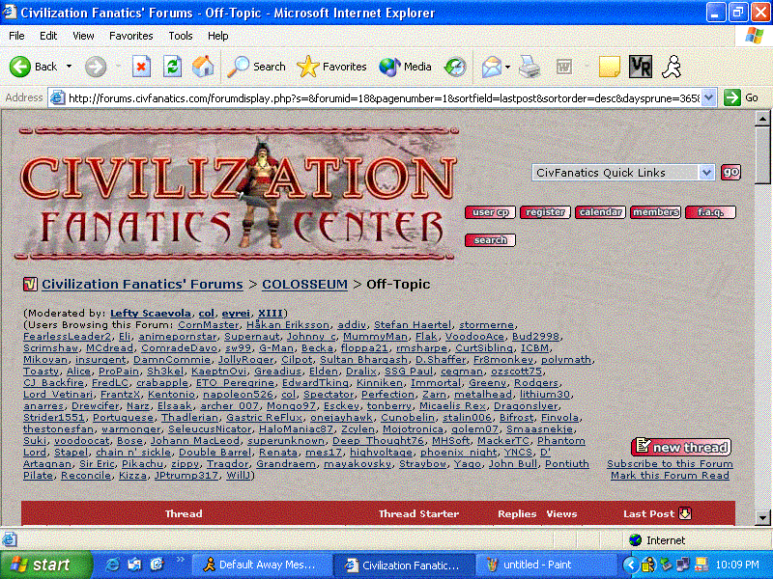
Task: Open the COLOSSEUM breadcrumb link
Action: click(304, 284)
